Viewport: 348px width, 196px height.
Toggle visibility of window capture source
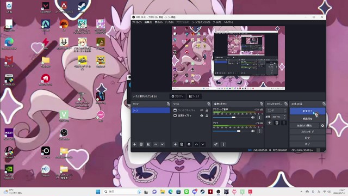(202, 110)
